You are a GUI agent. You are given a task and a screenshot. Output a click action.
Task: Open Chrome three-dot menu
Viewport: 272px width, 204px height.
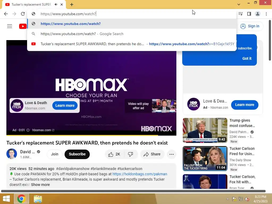tap(266, 14)
